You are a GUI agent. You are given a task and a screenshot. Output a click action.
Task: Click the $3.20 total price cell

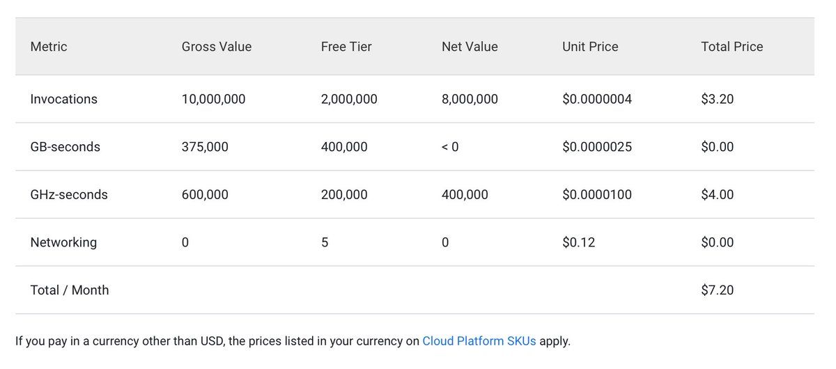click(x=718, y=99)
